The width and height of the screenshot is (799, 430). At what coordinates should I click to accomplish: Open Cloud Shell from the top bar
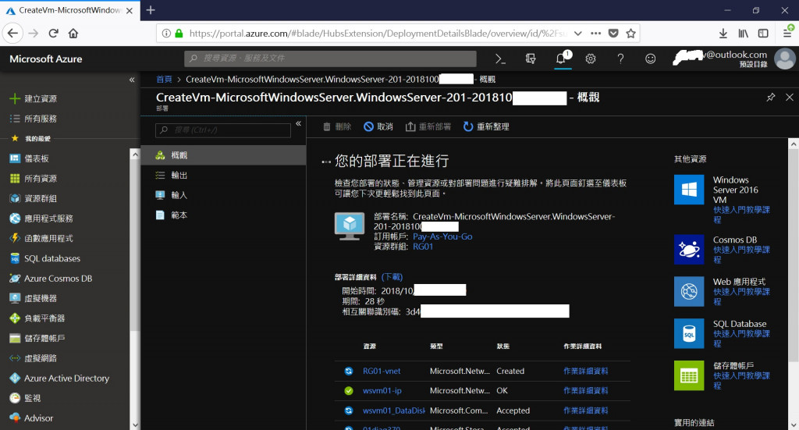click(x=500, y=59)
